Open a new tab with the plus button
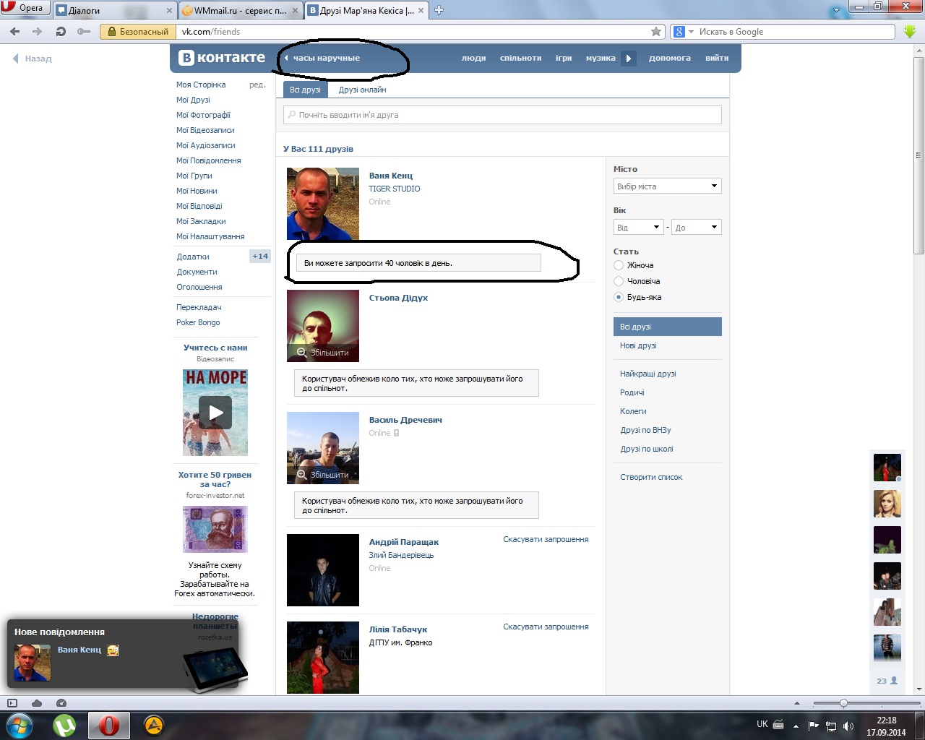Viewport: 925px width, 740px height. (x=439, y=10)
